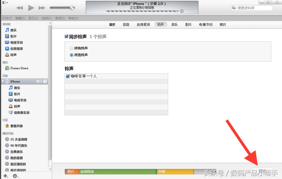Image resolution: width=282 pixels, height=179 pixels.
Task: Uncheck 同步铃声
Action: pos(66,37)
